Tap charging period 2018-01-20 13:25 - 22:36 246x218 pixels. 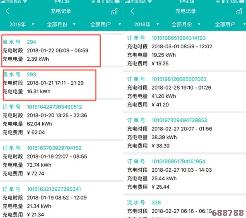click(57, 115)
